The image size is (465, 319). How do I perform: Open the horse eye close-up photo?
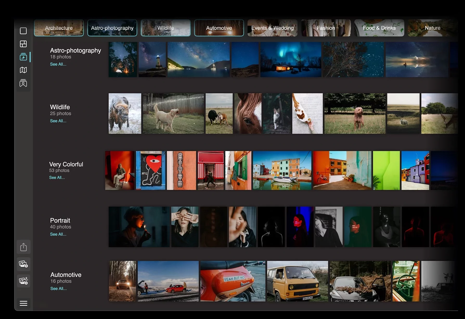248,114
